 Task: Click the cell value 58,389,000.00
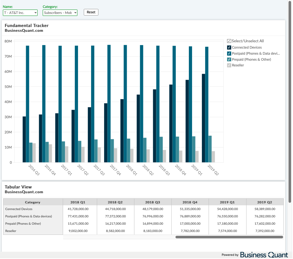point(265,209)
